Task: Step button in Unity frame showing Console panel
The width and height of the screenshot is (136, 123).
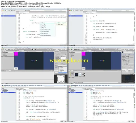Action: [x=36, y=49]
